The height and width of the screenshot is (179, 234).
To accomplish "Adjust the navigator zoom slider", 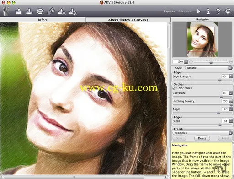I will click(x=211, y=62).
